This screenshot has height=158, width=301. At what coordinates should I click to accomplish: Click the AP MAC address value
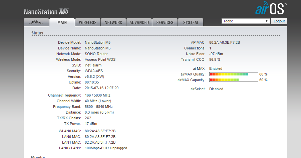(x=225, y=42)
